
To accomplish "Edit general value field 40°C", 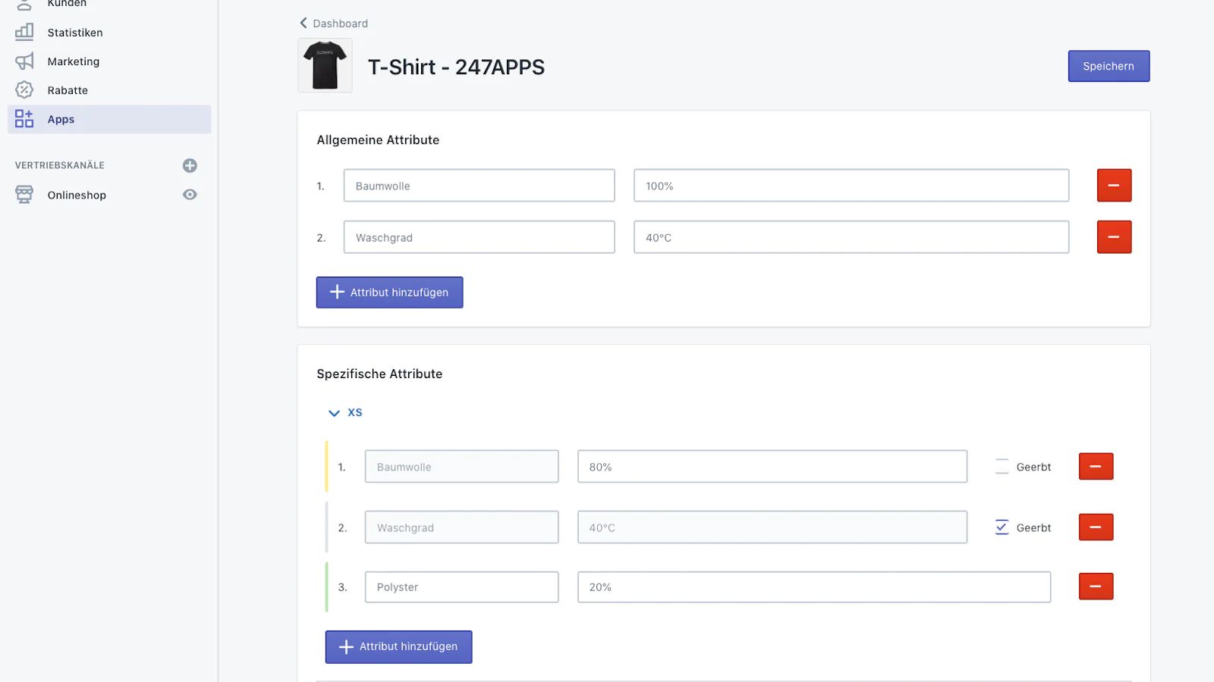I will (x=851, y=237).
